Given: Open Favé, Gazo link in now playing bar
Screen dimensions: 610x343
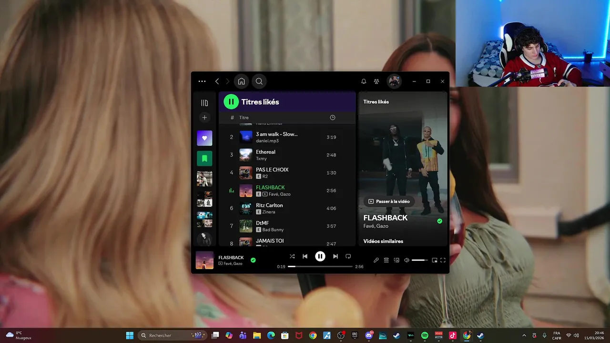Looking at the screenshot, I should 233,263.
